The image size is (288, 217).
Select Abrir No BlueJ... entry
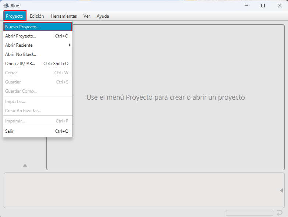(38, 54)
